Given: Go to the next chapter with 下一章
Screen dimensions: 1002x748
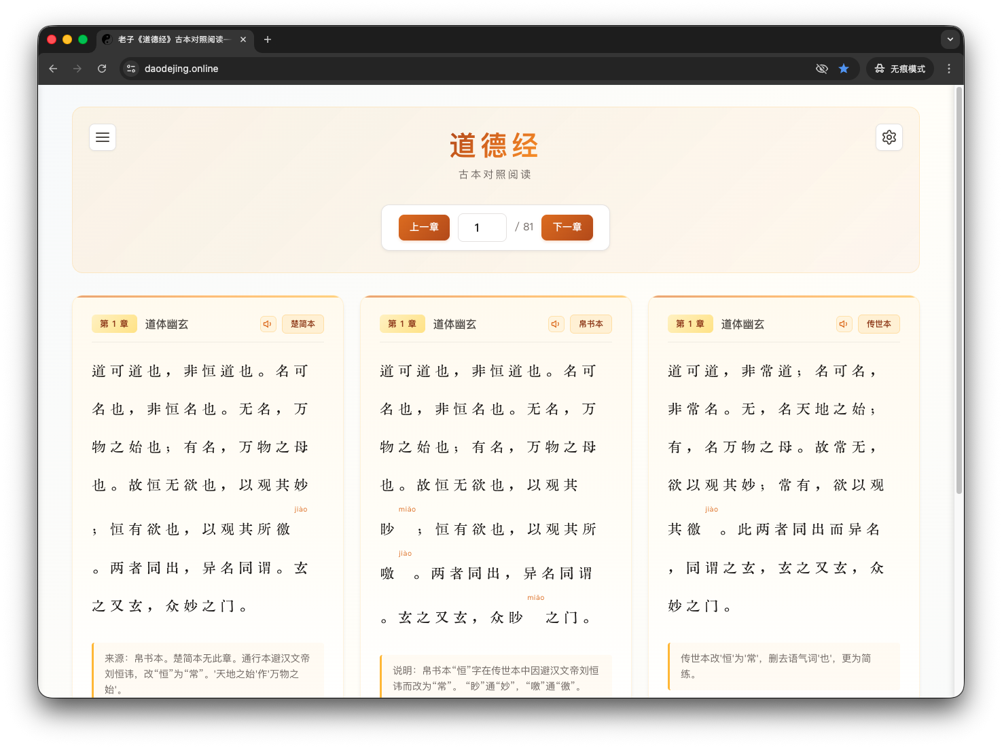Looking at the screenshot, I should (567, 228).
